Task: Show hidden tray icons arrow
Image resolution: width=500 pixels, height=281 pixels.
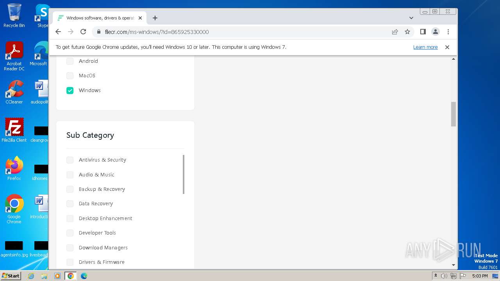Action: click(436, 276)
